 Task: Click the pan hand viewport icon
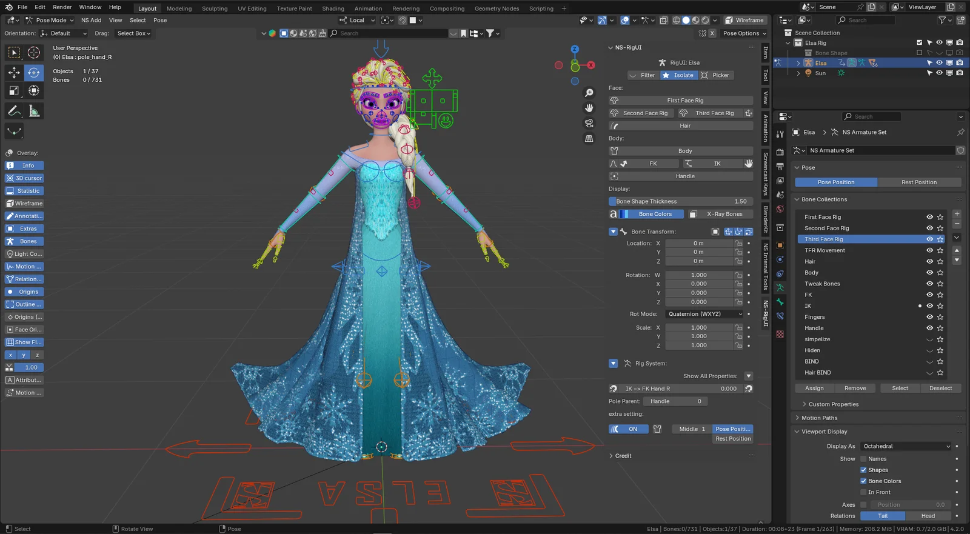(x=589, y=108)
